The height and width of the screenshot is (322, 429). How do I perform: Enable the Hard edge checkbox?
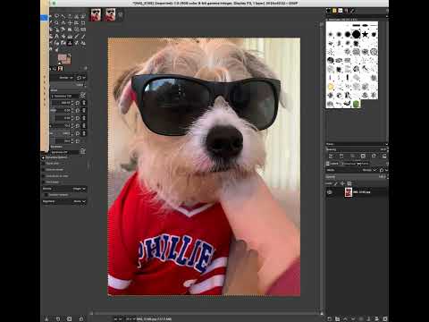coord(44,182)
